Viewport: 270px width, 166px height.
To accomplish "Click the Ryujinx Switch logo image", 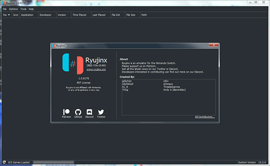I will pyautogui.click(x=73, y=64).
